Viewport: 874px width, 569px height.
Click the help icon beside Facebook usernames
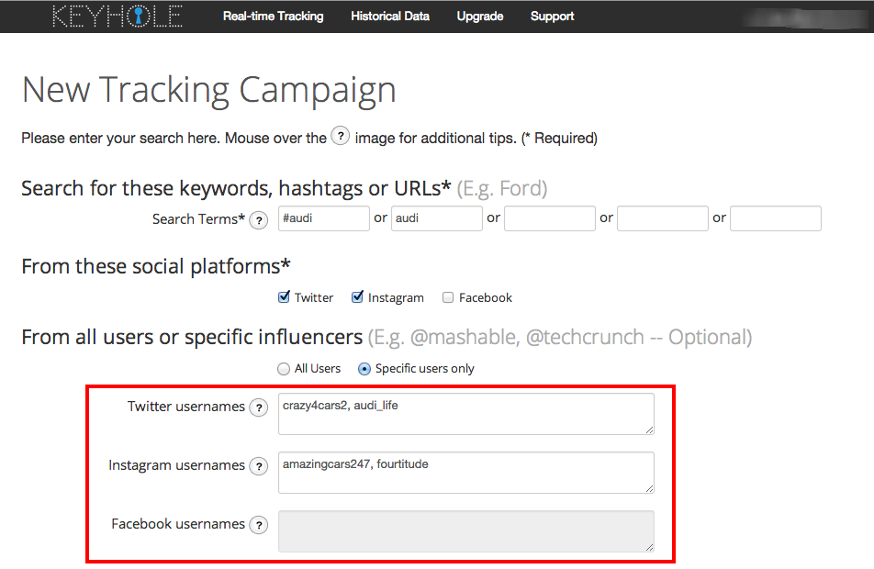(x=259, y=525)
